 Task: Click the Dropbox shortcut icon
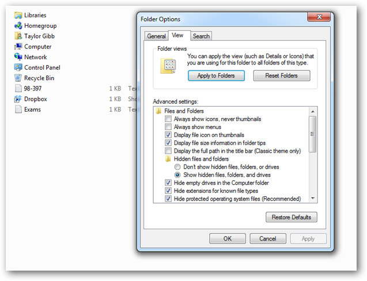(18, 99)
